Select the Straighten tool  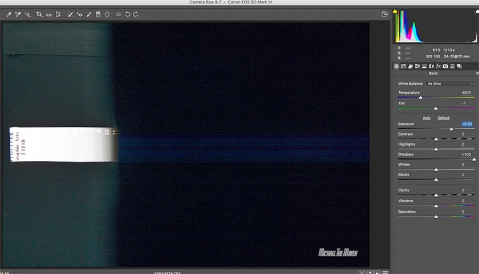click(49, 15)
